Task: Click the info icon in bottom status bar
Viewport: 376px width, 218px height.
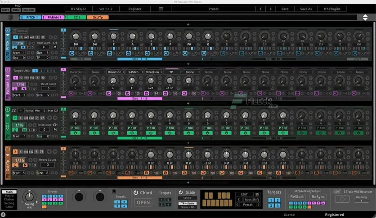Action: (3, 215)
